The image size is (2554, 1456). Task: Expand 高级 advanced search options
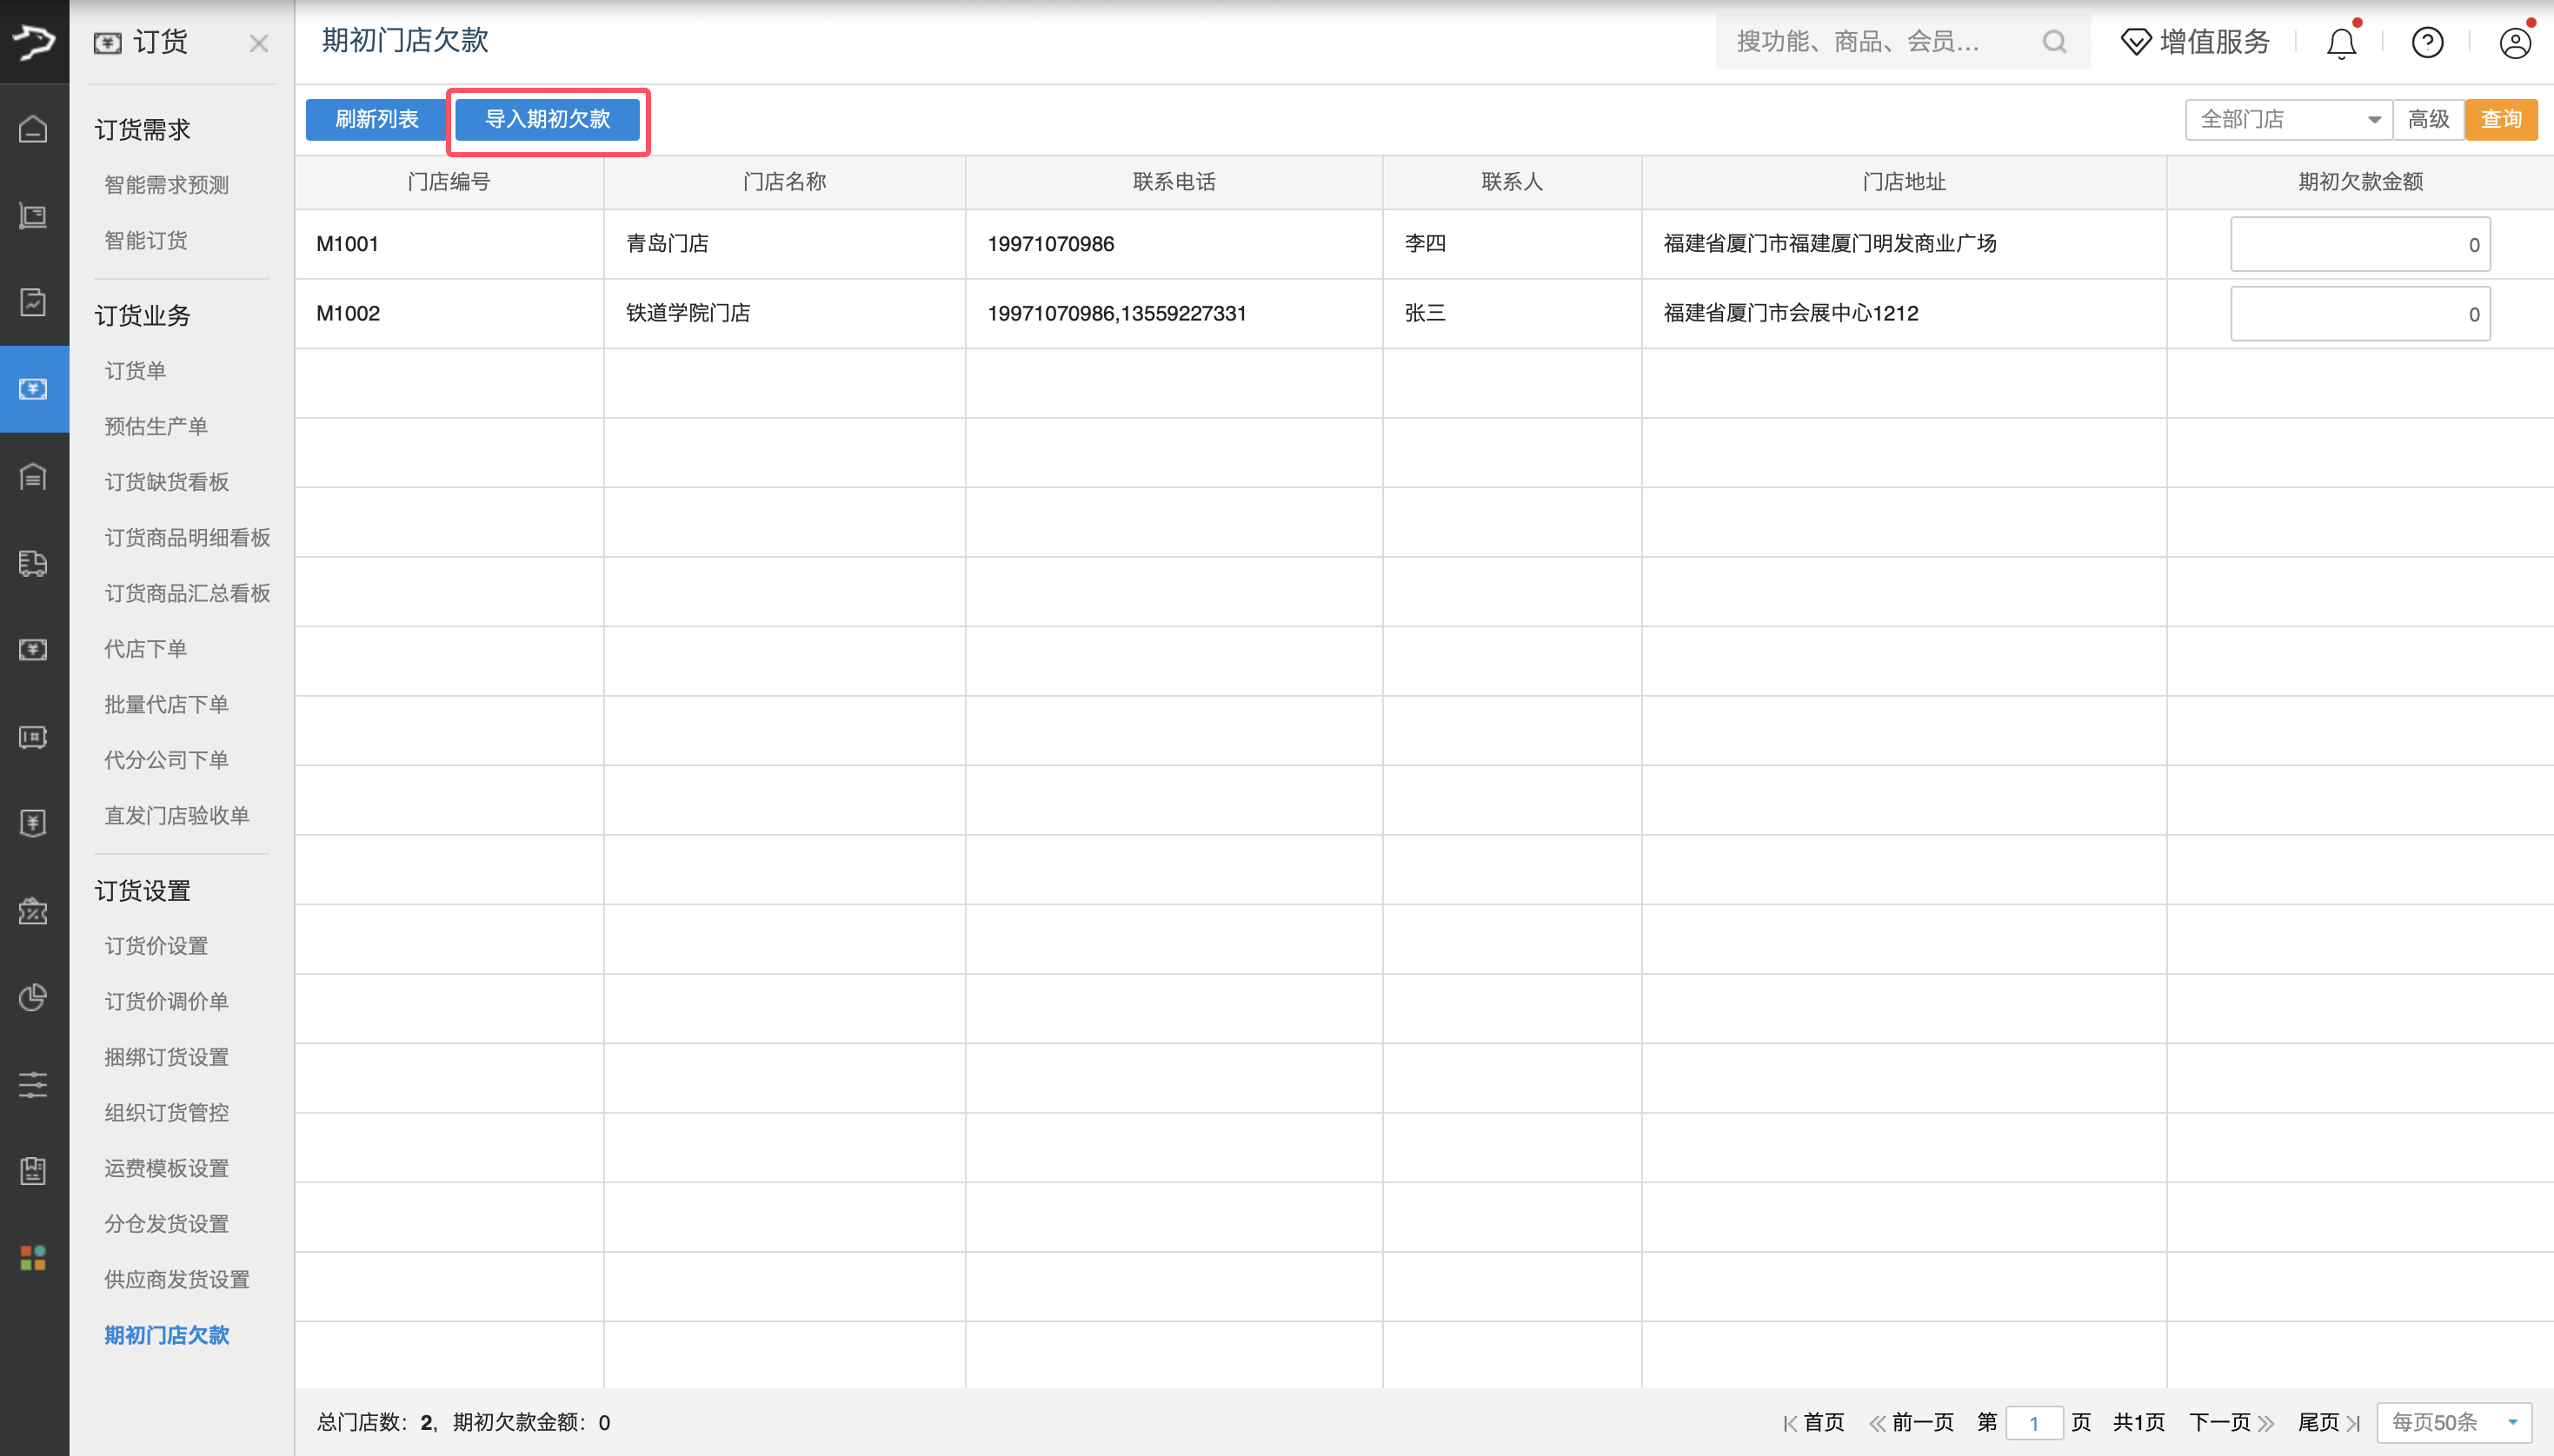2428,120
